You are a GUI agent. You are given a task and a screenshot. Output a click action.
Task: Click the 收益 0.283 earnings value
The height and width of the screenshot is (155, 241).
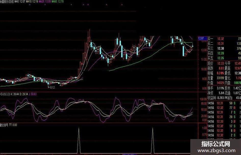tap(220, 98)
